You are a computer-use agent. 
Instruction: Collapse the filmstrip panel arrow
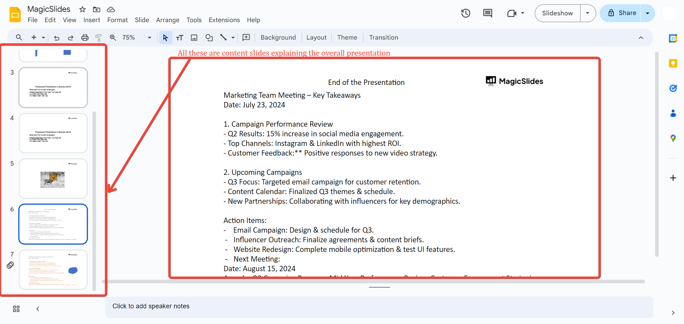pos(37,309)
